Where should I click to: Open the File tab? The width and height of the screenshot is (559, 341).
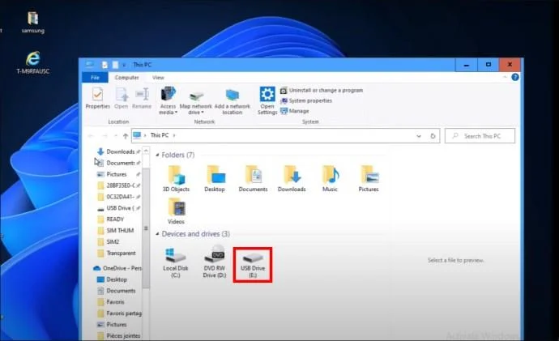point(95,77)
